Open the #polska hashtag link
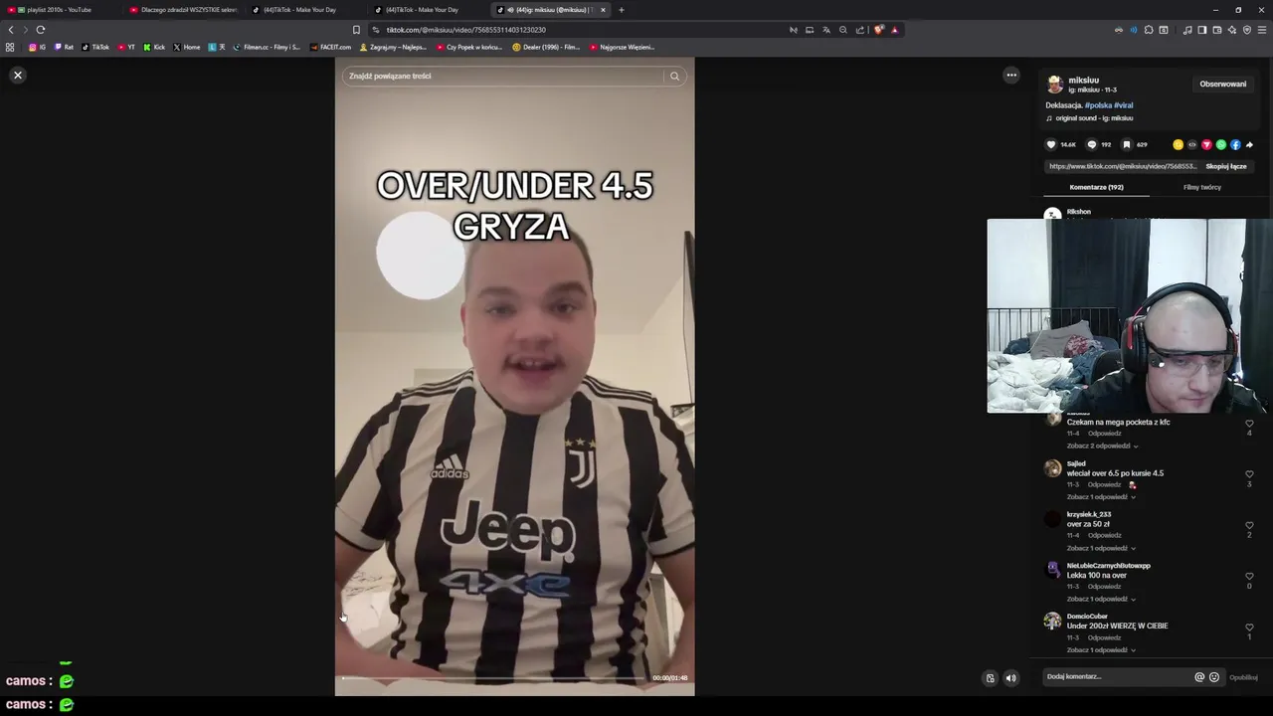This screenshot has height=716, width=1273. click(1097, 104)
